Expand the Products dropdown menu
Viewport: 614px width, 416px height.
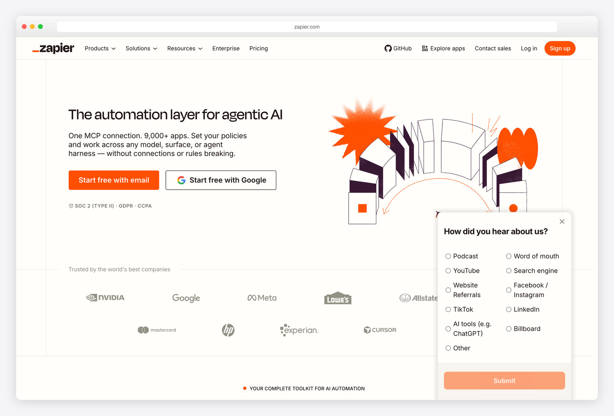tap(100, 48)
